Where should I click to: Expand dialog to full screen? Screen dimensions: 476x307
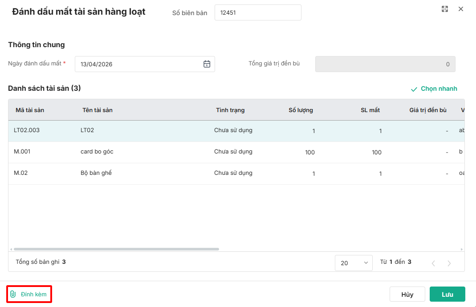[x=444, y=9]
